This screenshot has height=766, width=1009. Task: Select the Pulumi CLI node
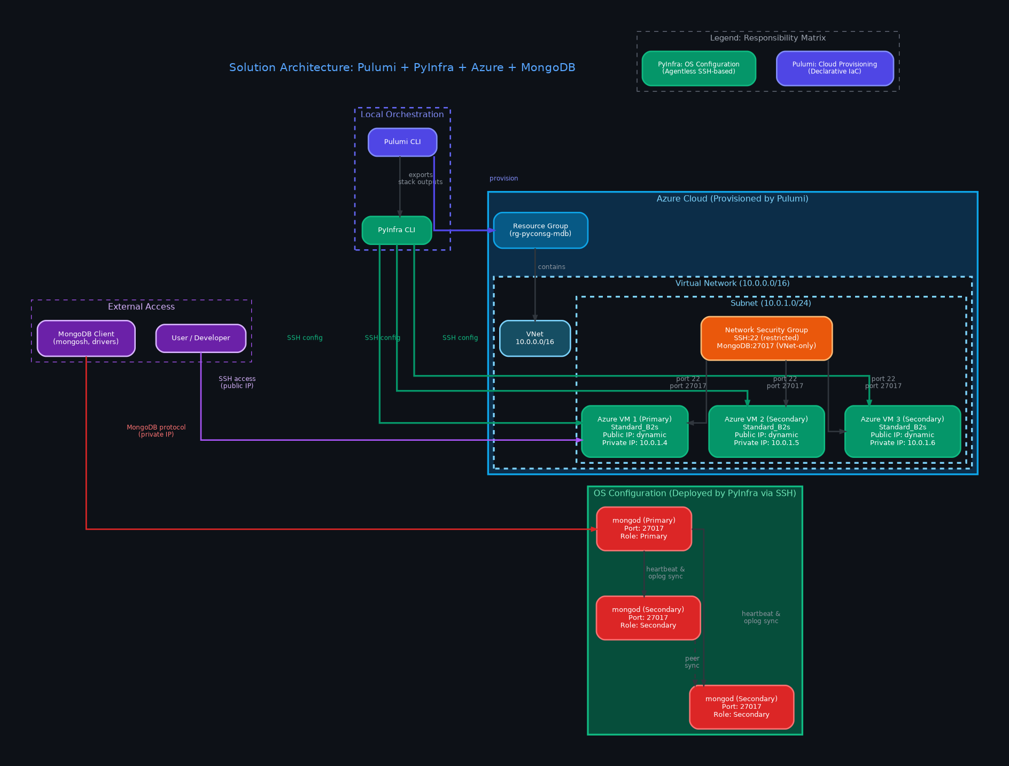tap(402, 142)
